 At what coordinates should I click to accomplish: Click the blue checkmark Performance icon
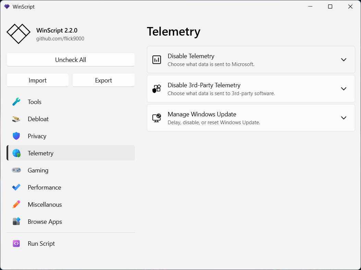(16, 188)
